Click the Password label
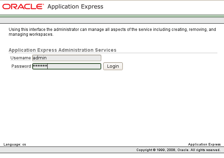 [x=21, y=66]
